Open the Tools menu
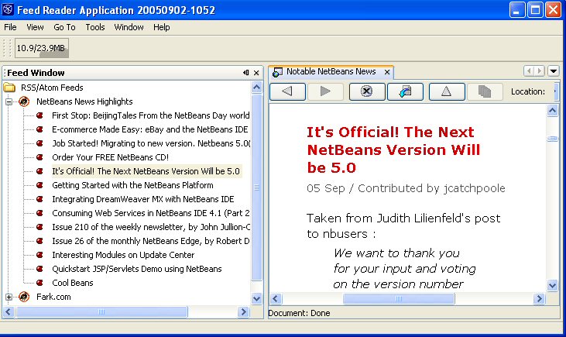This screenshot has width=566, height=337. pos(95,27)
